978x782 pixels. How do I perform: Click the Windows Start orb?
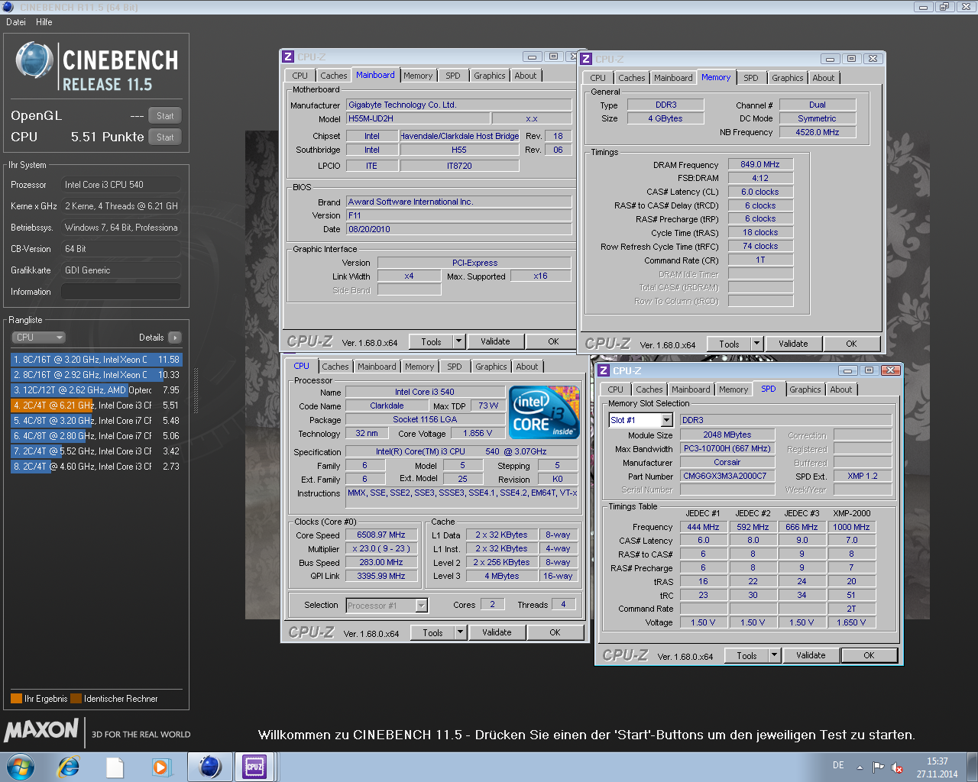click(21, 766)
